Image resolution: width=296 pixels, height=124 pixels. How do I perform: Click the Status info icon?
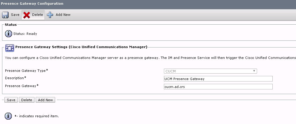pyautogui.click(x=9, y=34)
